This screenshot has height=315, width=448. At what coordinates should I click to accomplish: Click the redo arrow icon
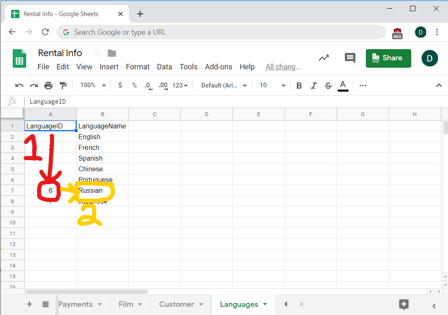pos(34,85)
